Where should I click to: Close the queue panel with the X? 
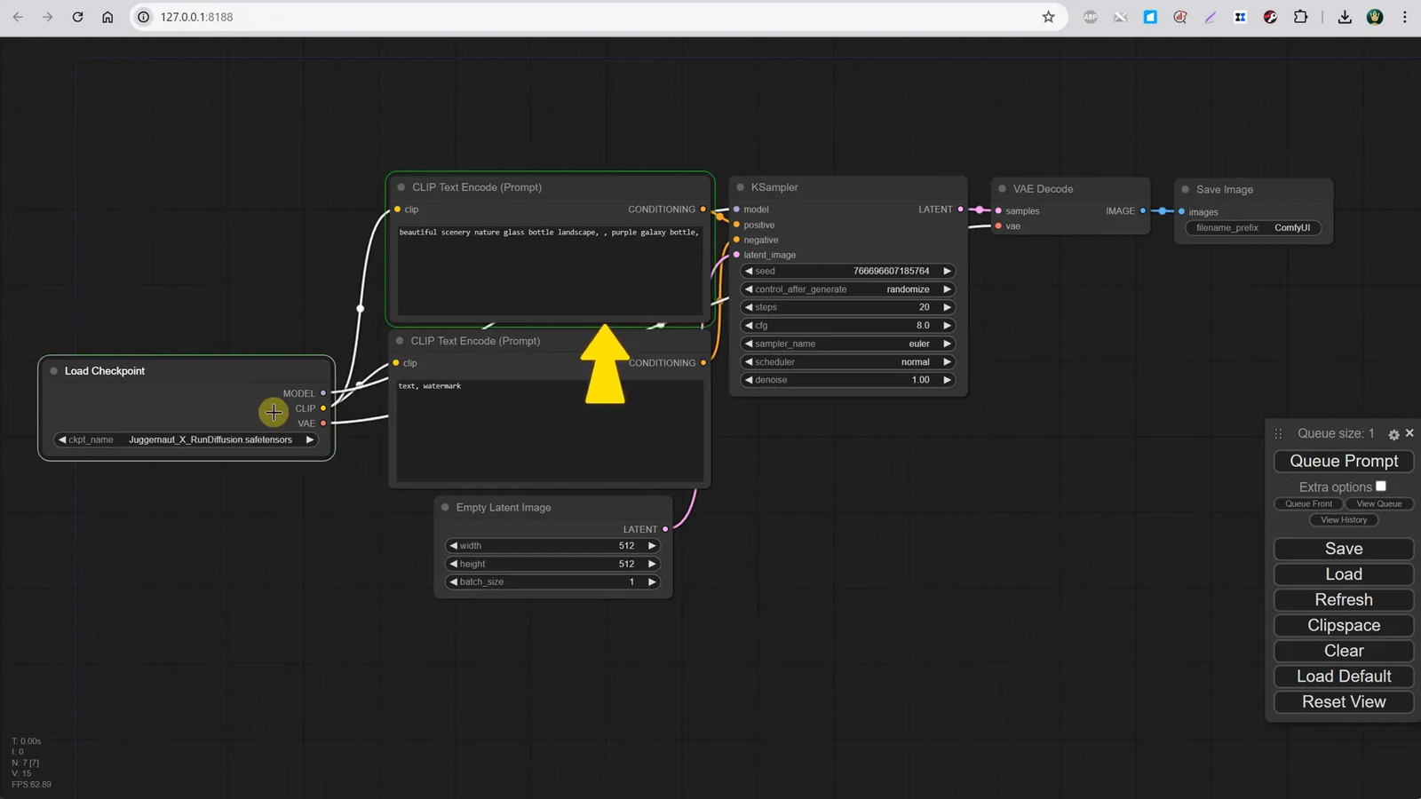point(1409,433)
